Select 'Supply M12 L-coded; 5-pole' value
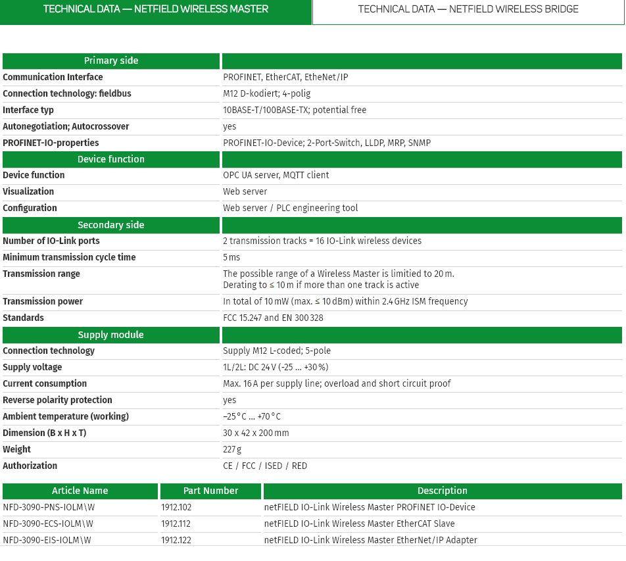This screenshot has height=561, width=626. coord(277,351)
